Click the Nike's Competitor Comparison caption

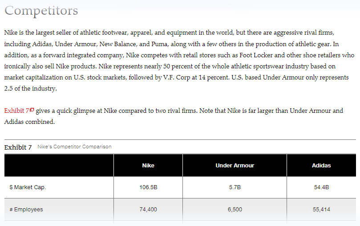point(74,147)
